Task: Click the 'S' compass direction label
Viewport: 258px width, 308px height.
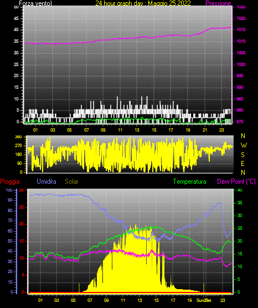Action: click(x=242, y=155)
